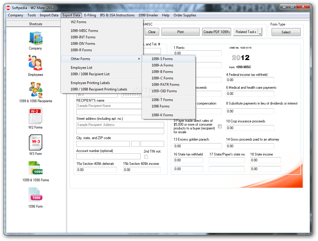Screen dimensions: 318x241
Task: Select Employee List export option
Action: point(102,68)
